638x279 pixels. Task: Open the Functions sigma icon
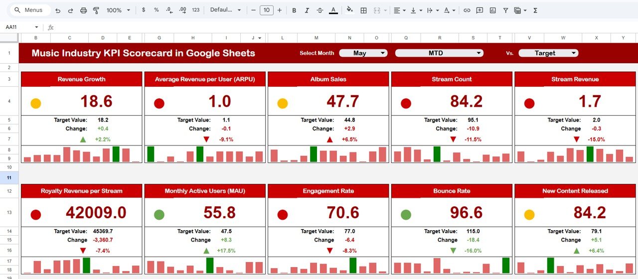click(535, 10)
